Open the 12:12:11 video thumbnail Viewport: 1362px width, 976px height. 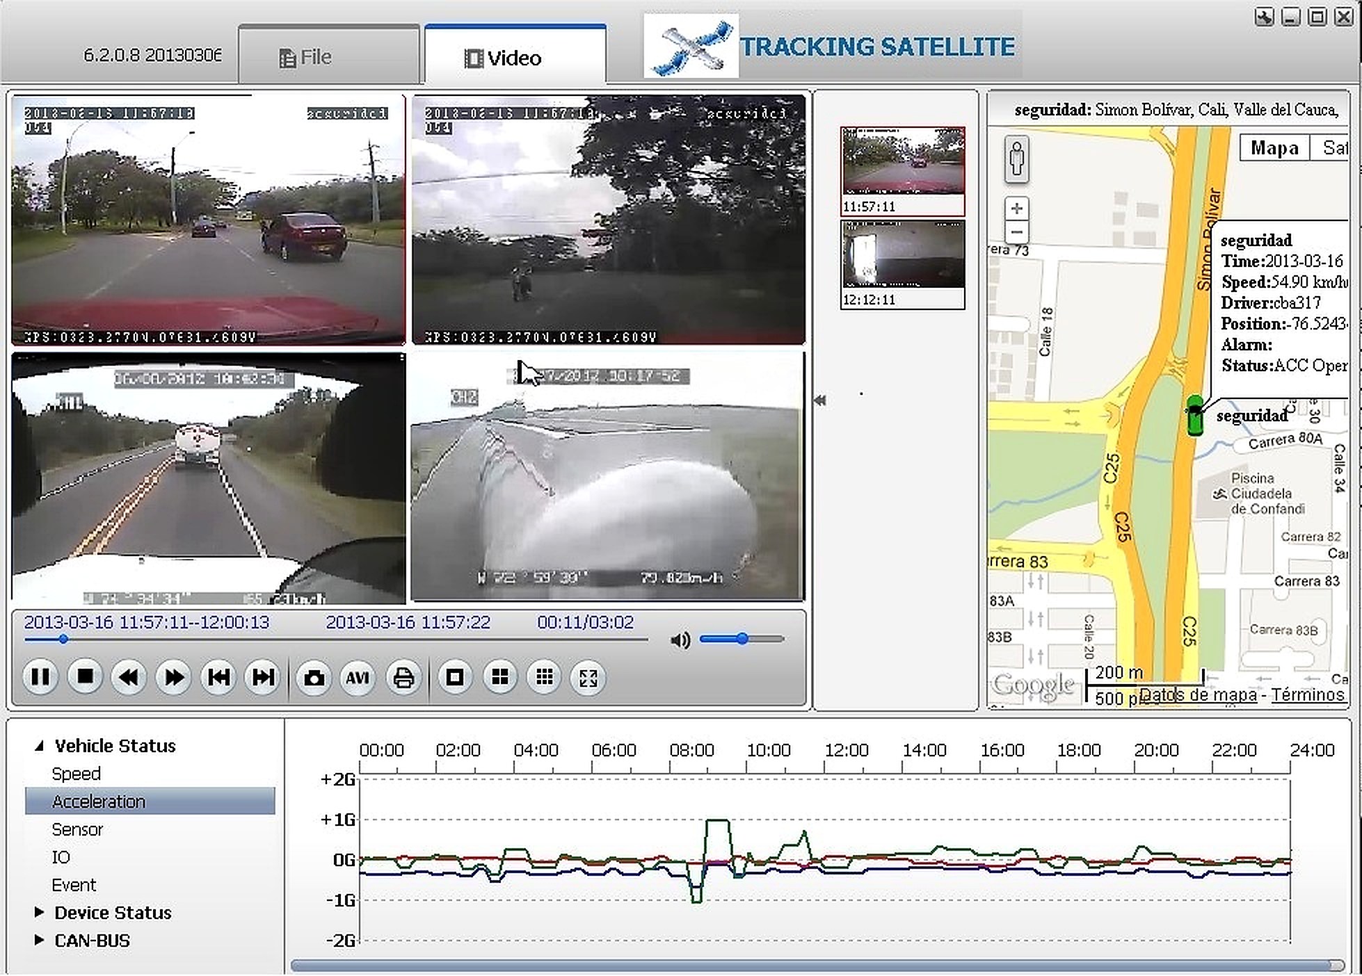(x=903, y=264)
